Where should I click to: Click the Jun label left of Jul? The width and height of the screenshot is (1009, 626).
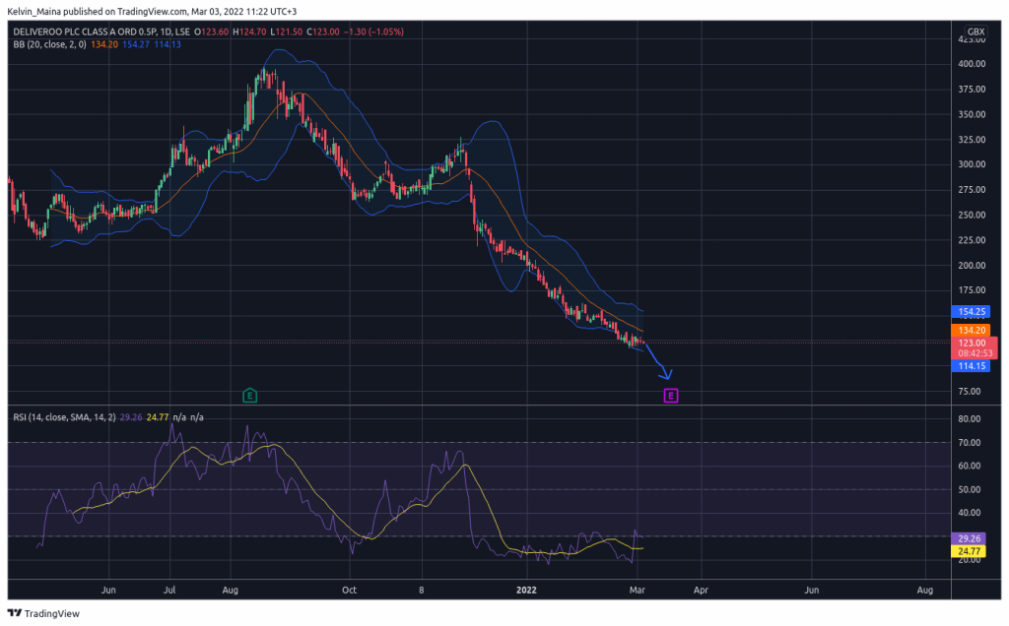tap(108, 590)
